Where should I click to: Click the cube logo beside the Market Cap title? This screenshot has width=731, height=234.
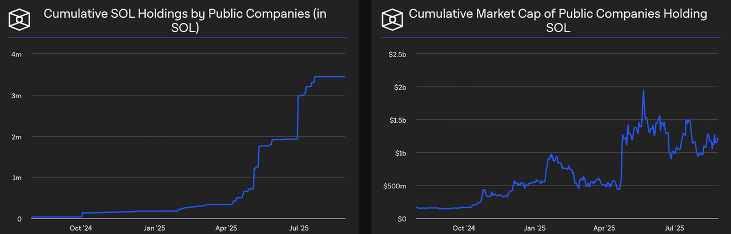click(x=392, y=21)
